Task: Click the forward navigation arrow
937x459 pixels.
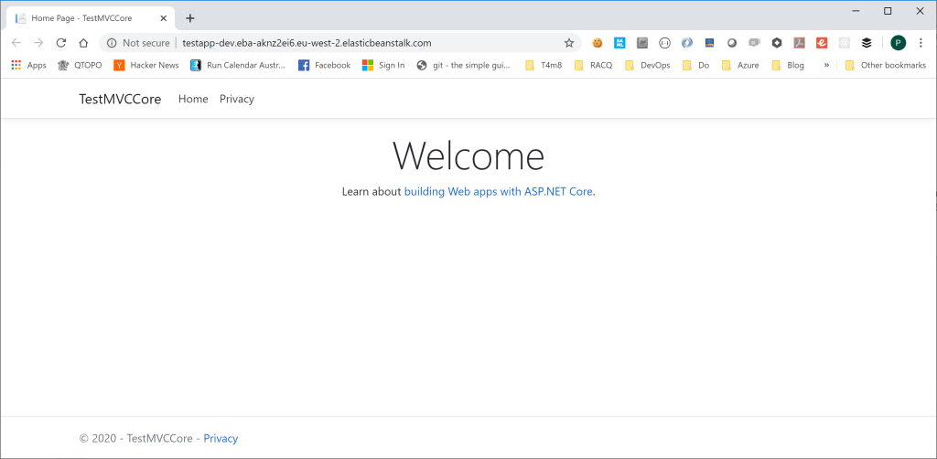Action: coord(38,43)
